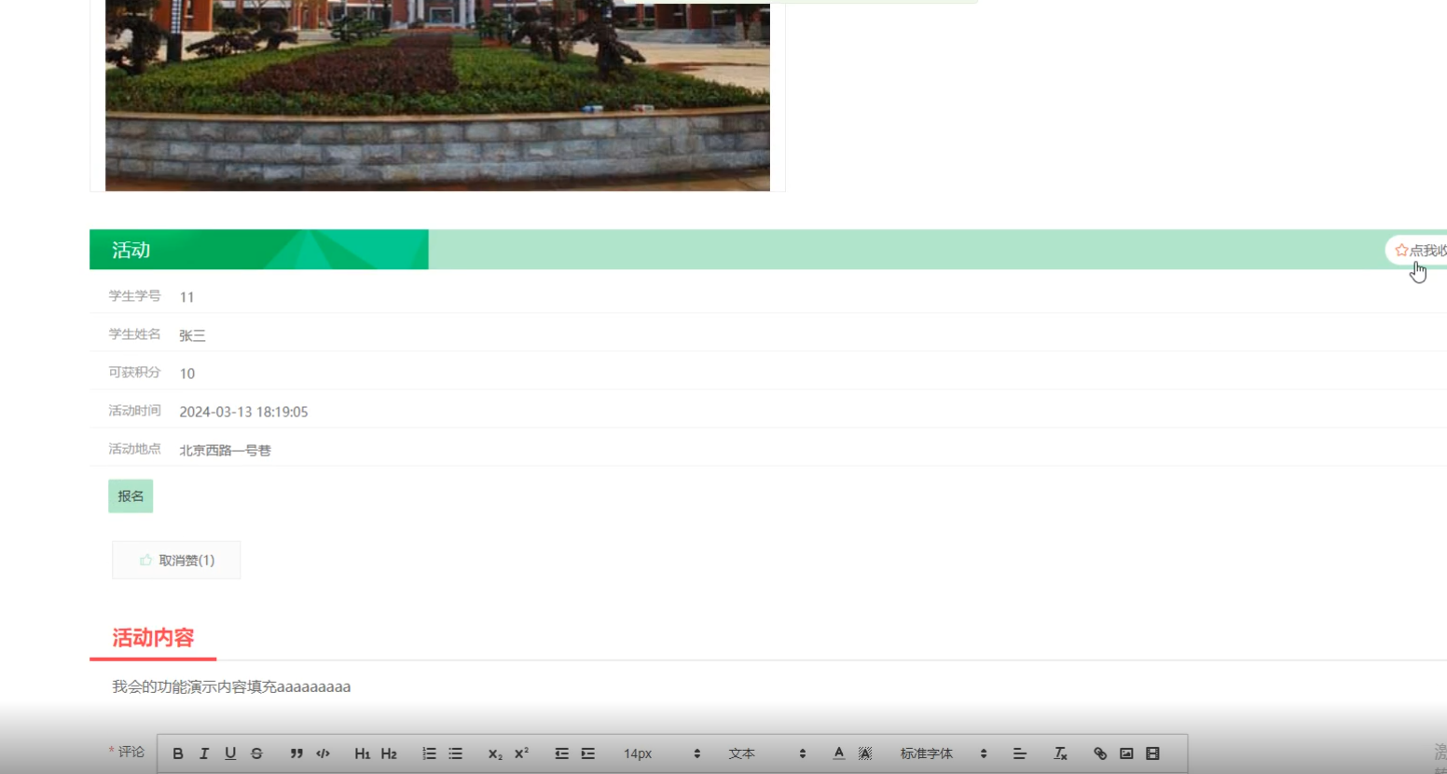Click the 学生姓名 label

(x=134, y=334)
